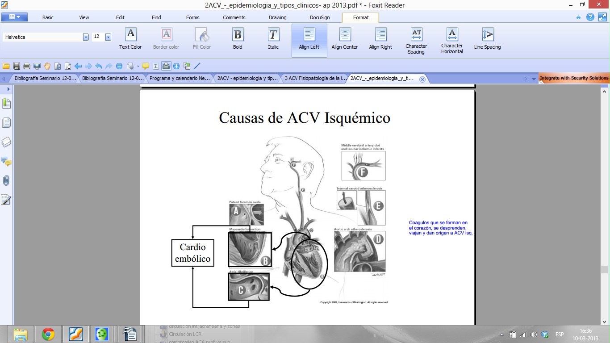Expand the left navigation panel arrow

tap(8, 89)
